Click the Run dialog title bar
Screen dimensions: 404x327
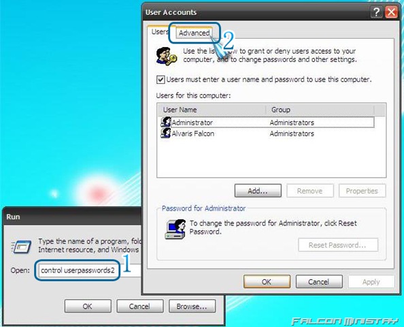pyautogui.click(x=72, y=217)
